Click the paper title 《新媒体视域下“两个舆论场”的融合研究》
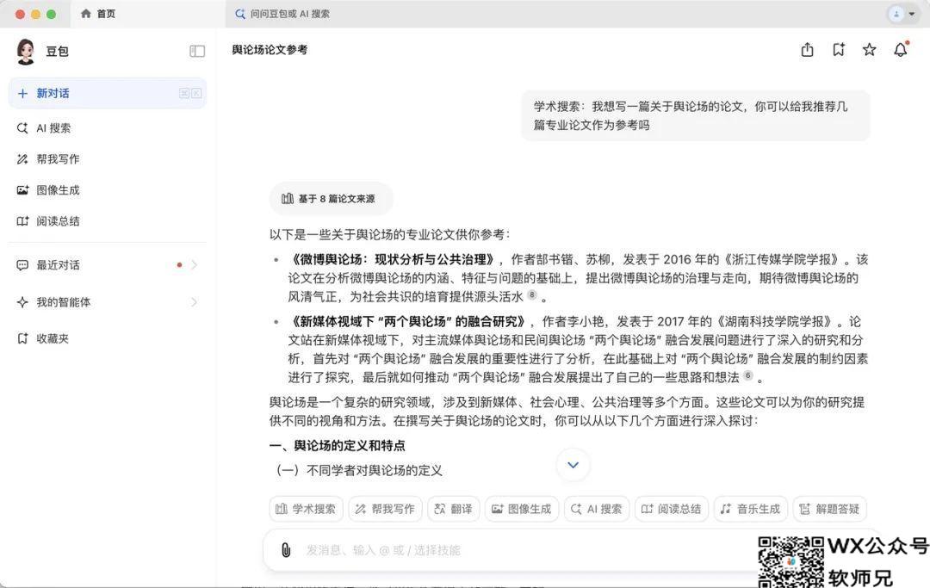 point(409,322)
